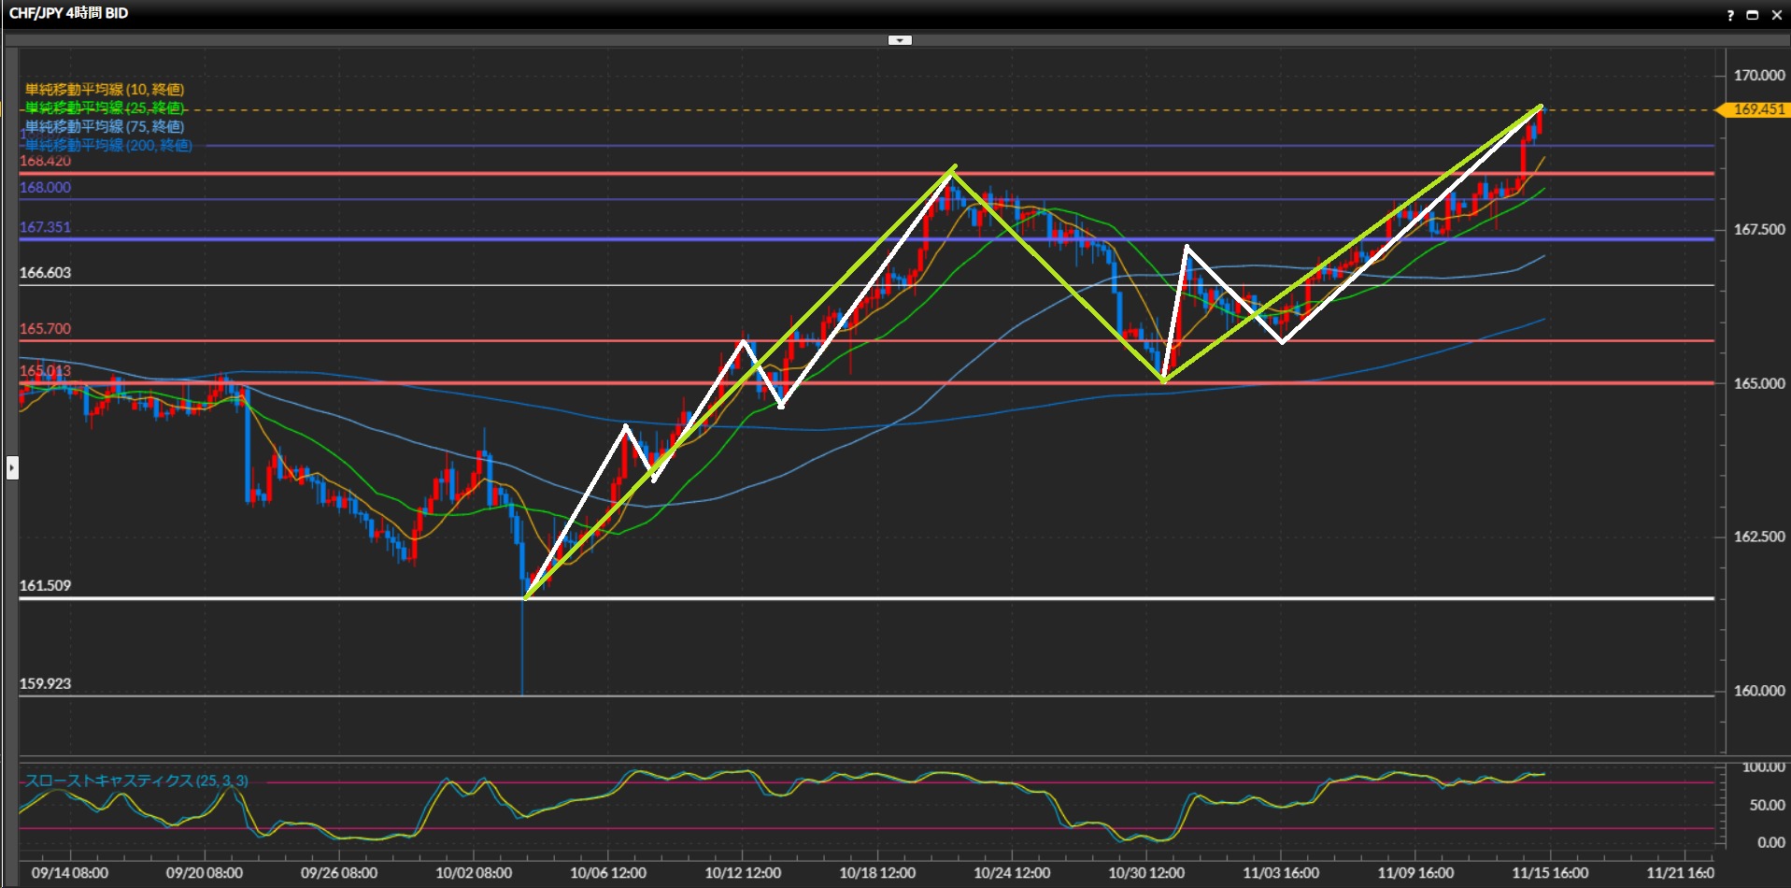This screenshot has width=1791, height=888.
Task: Click the 75-period moving average label
Action: [x=105, y=126]
